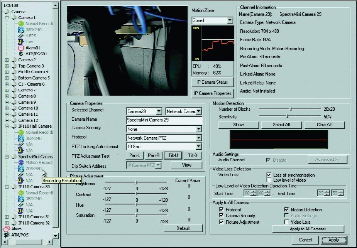Select Camera 10 in the tree

tap(28, 108)
